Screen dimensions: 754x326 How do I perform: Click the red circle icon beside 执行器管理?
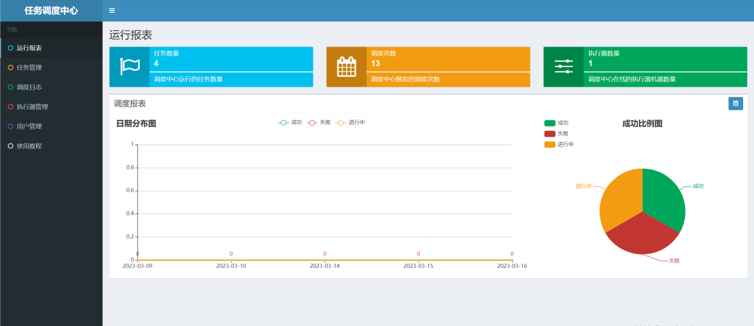pyautogui.click(x=10, y=107)
